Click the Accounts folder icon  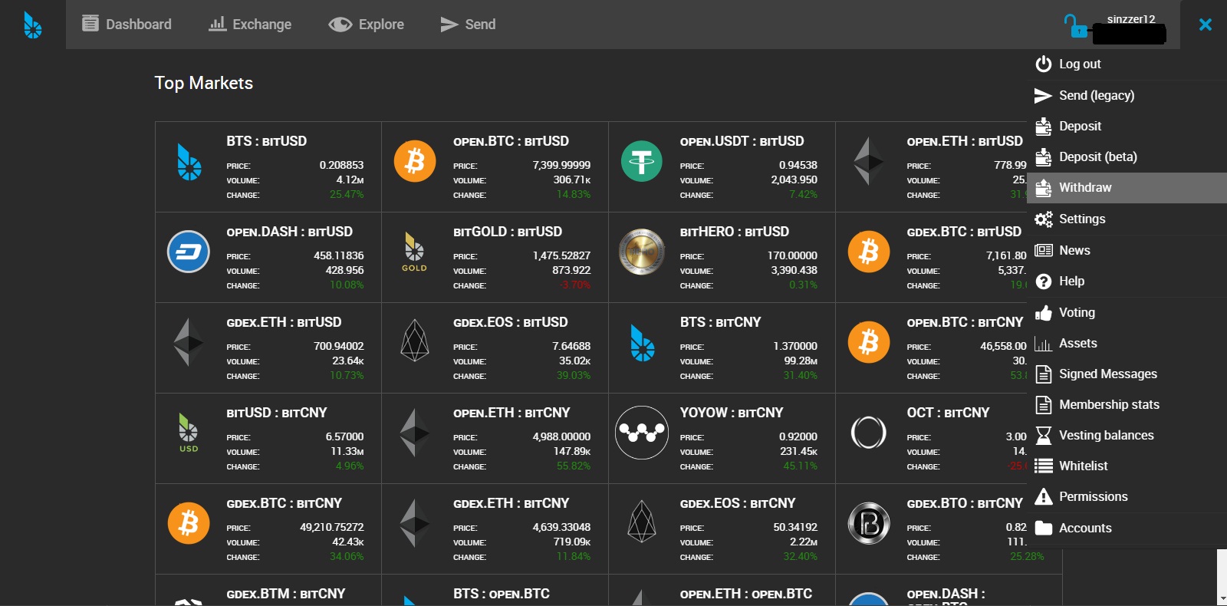1043,528
